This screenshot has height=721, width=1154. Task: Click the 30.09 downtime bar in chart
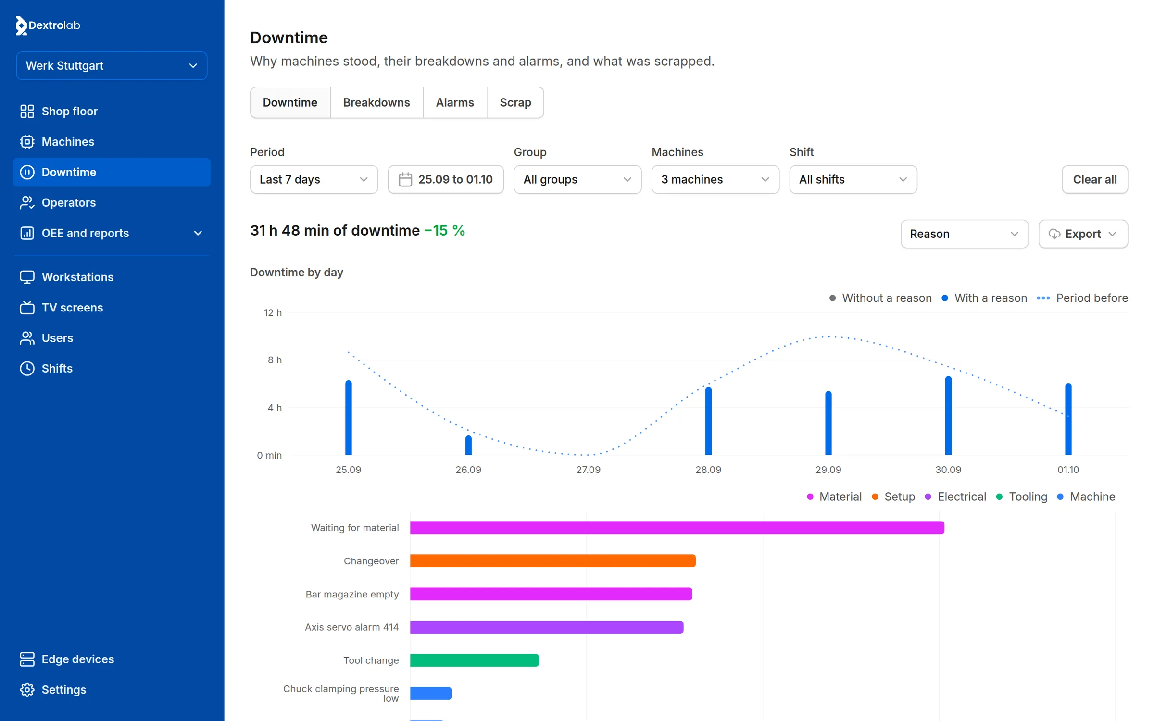click(948, 416)
